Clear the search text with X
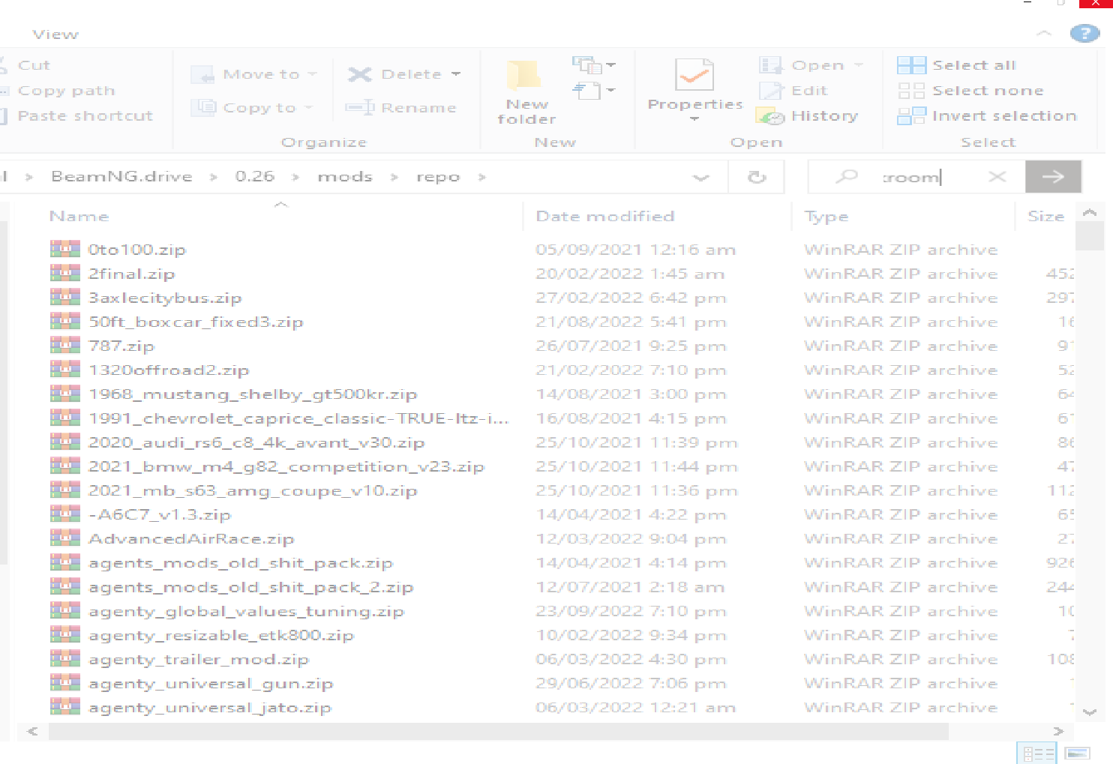 click(997, 177)
